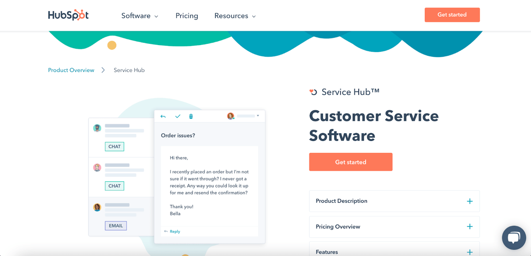Viewport: 531px width, 256px height.
Task: Click the Service Hub heart icon
Action: coord(313,92)
